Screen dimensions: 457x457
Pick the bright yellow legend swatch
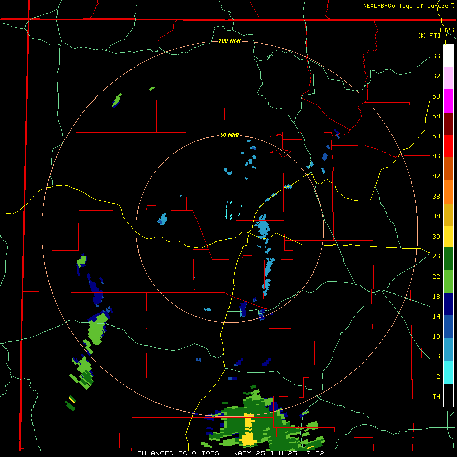[x=448, y=237]
